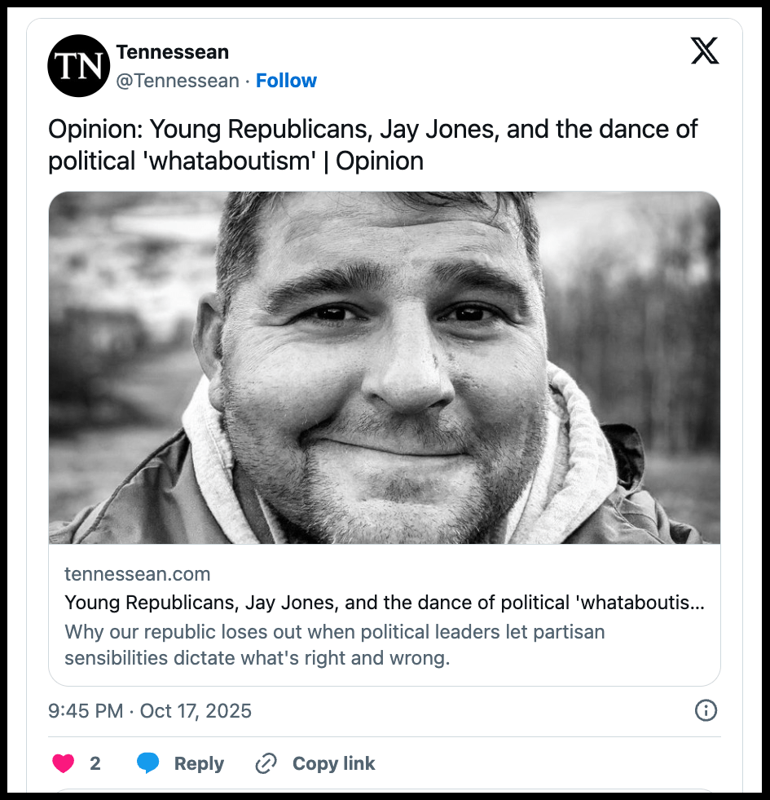Click the card description about partisan sensibilities
Viewport: 770px width, 800px height.
tap(334, 645)
